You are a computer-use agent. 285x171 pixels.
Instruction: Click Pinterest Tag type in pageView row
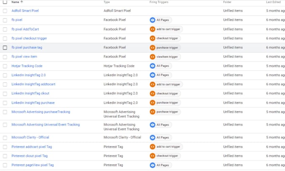(113, 165)
